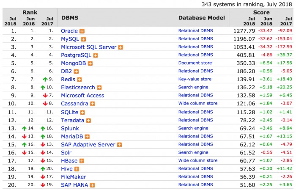The image size is (296, 190).
Task: Open the MySQL link
Action: click(x=70, y=39)
